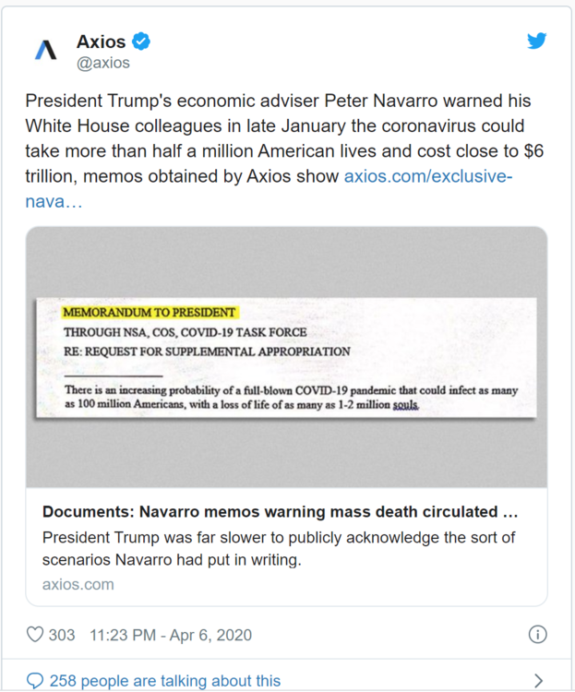Click the 303 likes count

pyautogui.click(x=62, y=635)
